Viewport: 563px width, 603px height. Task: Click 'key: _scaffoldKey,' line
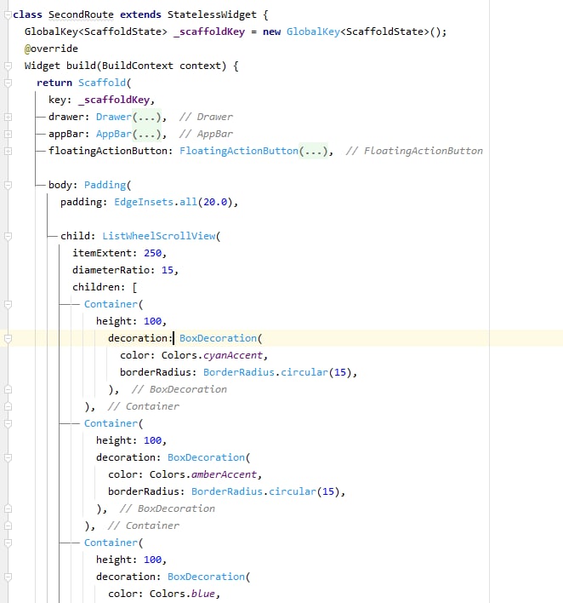[101, 100]
